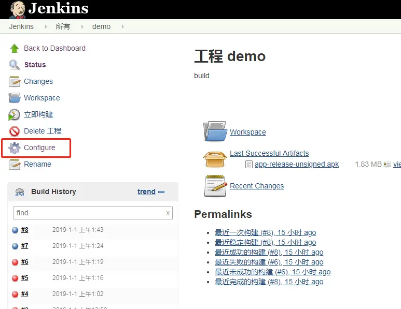The height and width of the screenshot is (309, 401).
Task: Click the magnifier Status icon
Action: coord(15,65)
